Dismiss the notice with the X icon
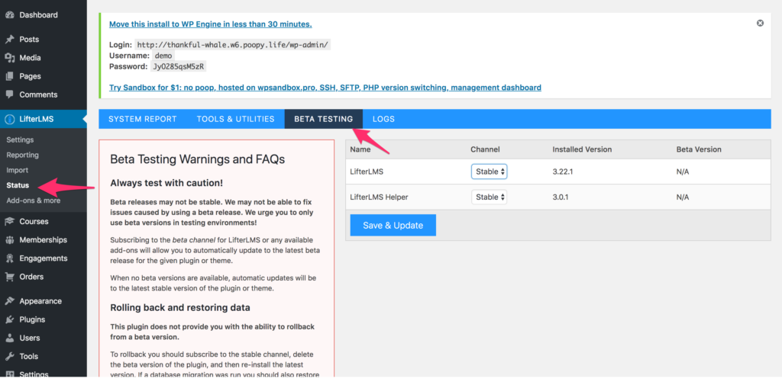This screenshot has width=782, height=388. [760, 23]
